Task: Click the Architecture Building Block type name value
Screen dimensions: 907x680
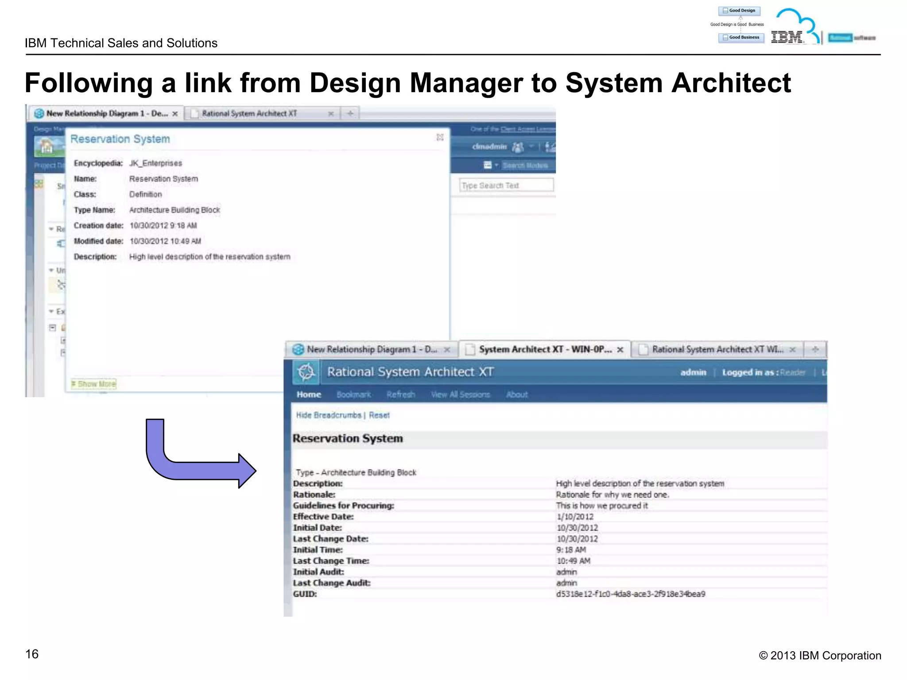Action: tap(174, 210)
